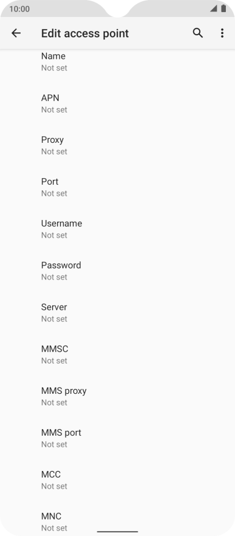The height and width of the screenshot is (536, 235).
Task: Tap the Edit access point title
Action: pyautogui.click(x=85, y=33)
